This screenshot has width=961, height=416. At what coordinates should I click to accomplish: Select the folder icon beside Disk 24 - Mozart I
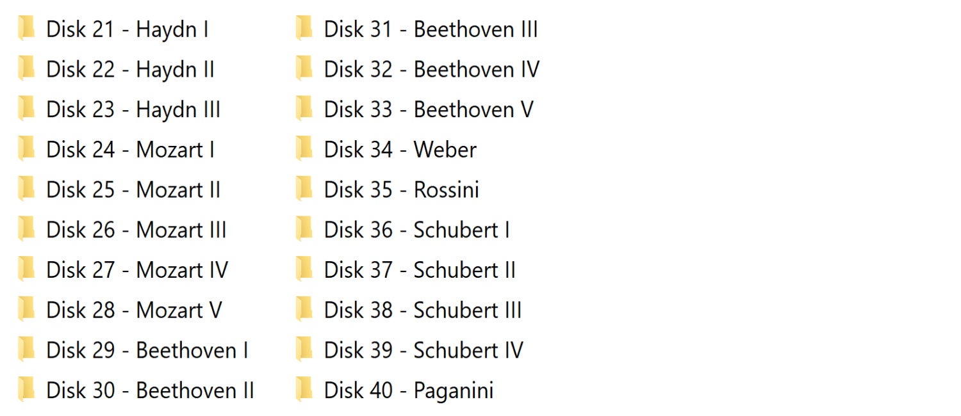coord(26,150)
